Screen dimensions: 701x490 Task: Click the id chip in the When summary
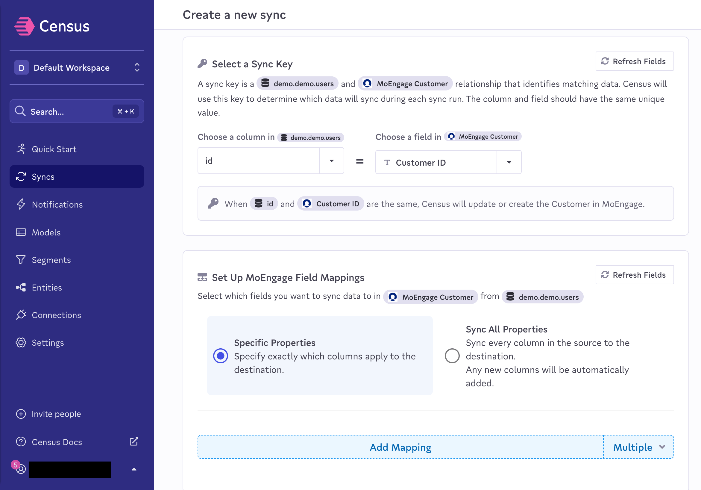[264, 203]
